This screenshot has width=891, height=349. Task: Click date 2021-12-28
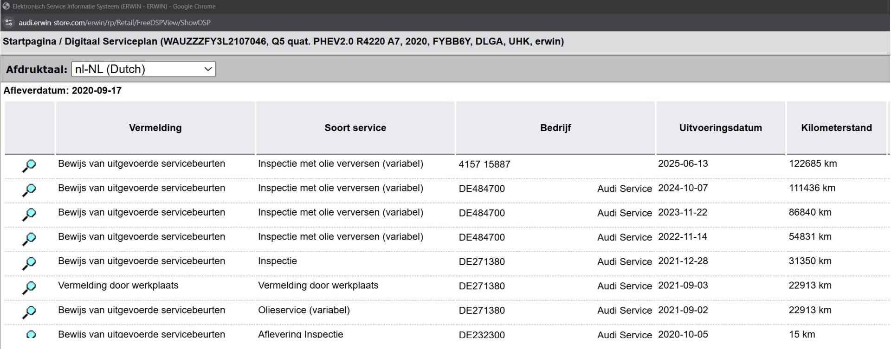pyautogui.click(x=683, y=261)
